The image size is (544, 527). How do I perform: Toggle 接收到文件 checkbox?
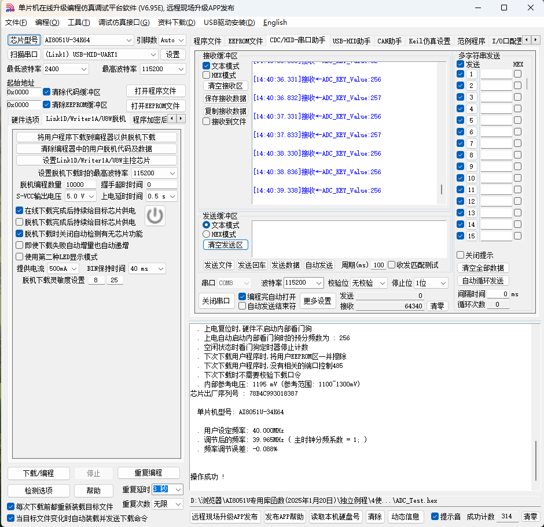207,121
